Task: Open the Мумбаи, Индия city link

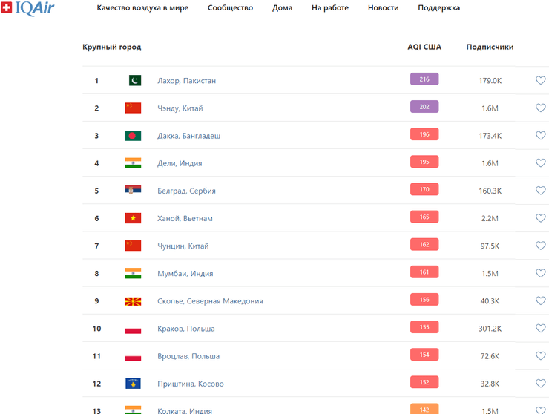Action: point(185,274)
